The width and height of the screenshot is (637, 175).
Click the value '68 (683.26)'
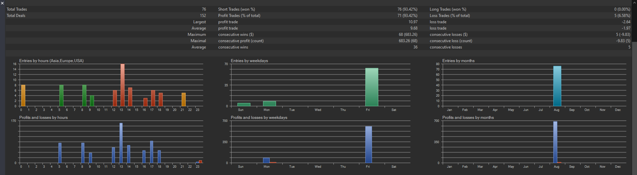(x=408, y=35)
